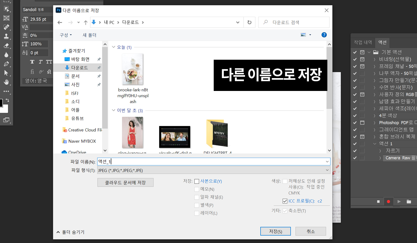Click the 취소 button

(x=311, y=232)
